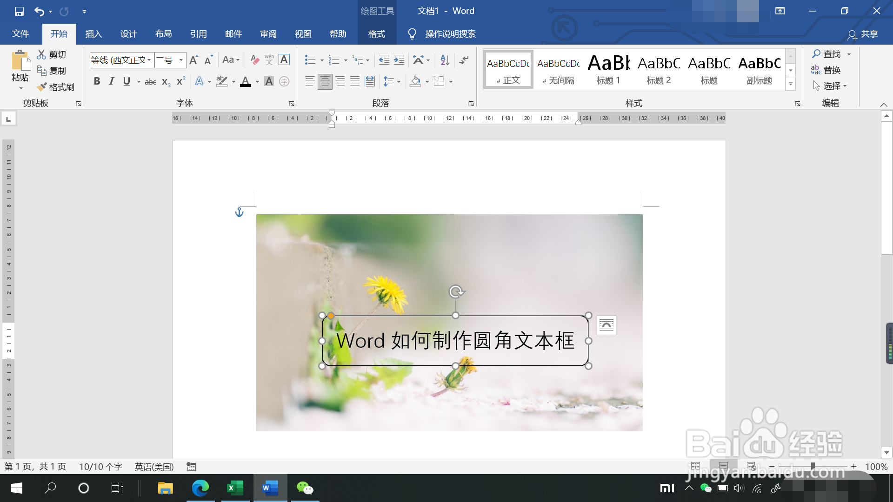Click the Share (共享) button
This screenshot has height=502, width=893.
click(x=863, y=34)
